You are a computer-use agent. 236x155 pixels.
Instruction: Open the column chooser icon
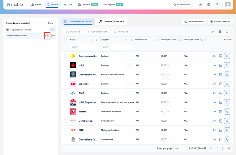220,32
